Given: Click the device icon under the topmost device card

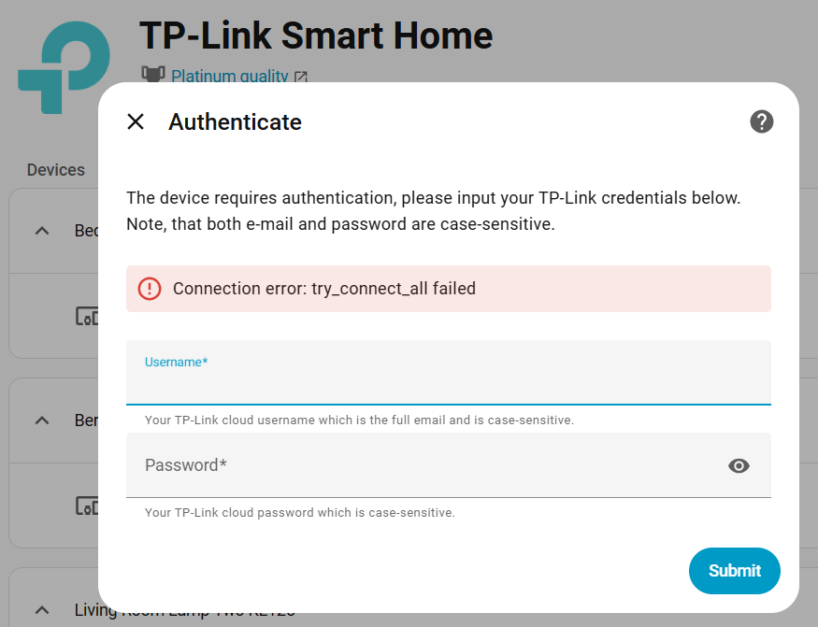Looking at the screenshot, I should tap(87, 316).
